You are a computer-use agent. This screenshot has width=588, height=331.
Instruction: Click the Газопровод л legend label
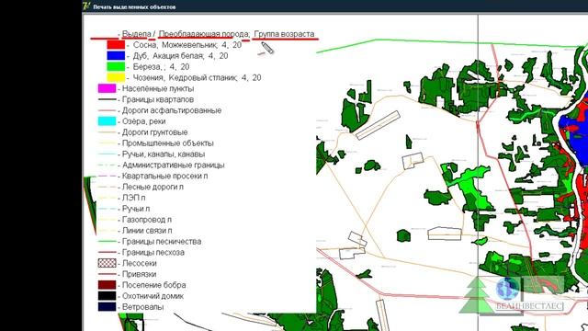pyautogui.click(x=147, y=219)
